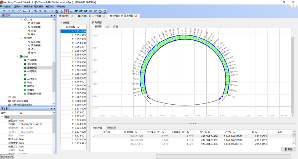The width and height of the screenshot is (298, 159).
Task: Select chainage row 116,354.000
Action: (73, 43)
